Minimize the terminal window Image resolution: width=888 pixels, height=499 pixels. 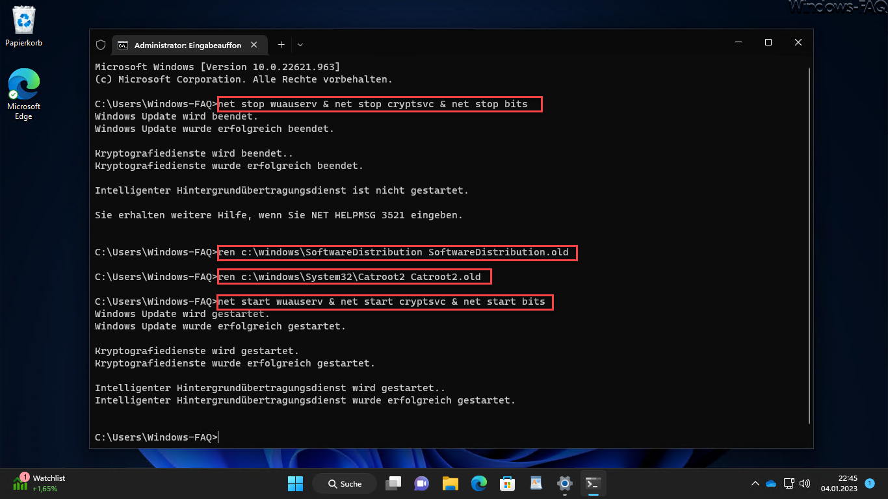point(738,43)
